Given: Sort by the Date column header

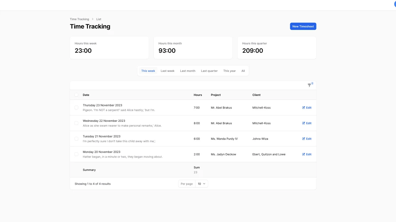Looking at the screenshot, I should click(x=86, y=95).
